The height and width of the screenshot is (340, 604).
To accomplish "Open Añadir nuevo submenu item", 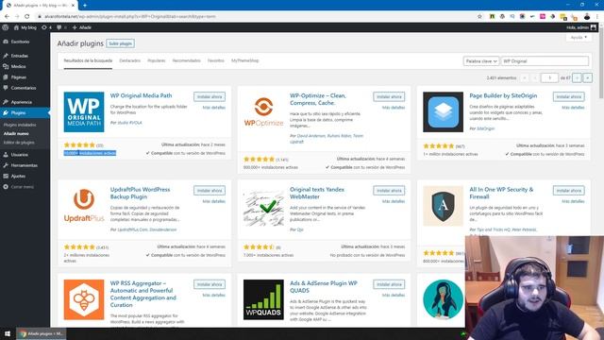I will click(x=16, y=134).
